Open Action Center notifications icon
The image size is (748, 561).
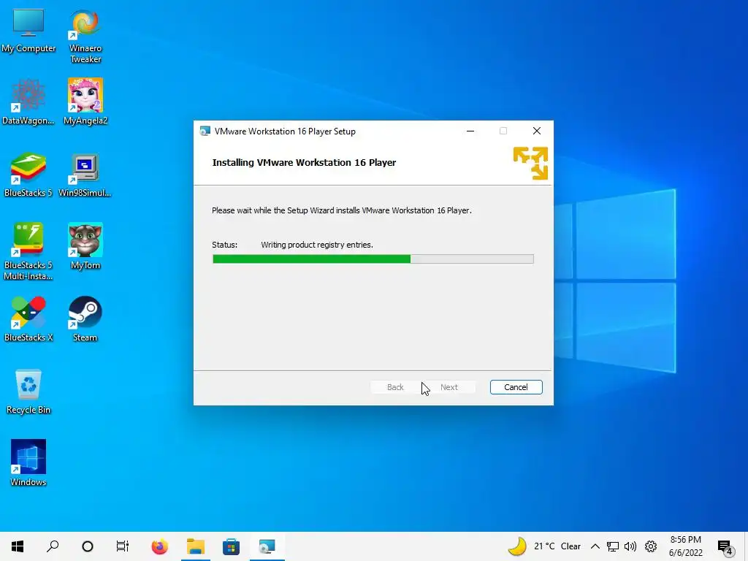point(725,547)
